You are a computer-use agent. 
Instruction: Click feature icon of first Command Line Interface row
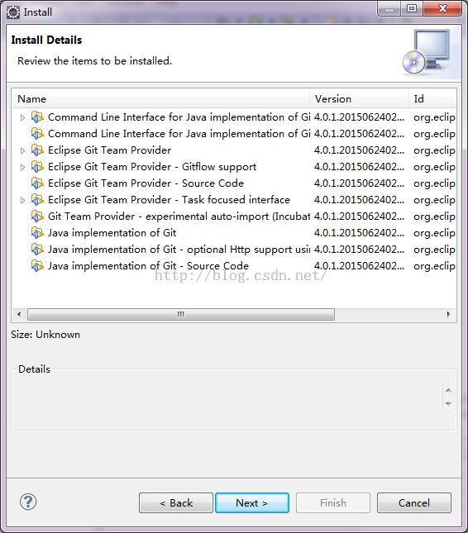click(37, 117)
